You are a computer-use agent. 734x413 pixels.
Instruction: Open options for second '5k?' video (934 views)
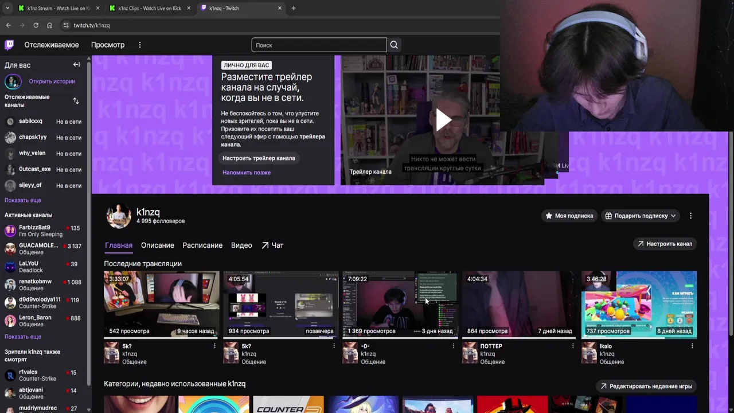[334, 346]
